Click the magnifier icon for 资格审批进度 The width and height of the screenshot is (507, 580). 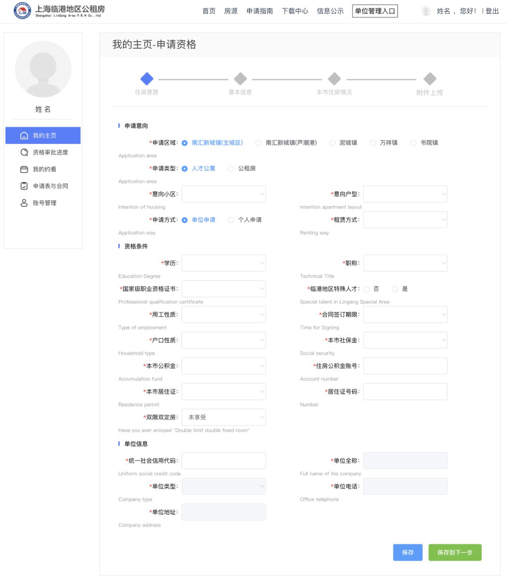[24, 153]
